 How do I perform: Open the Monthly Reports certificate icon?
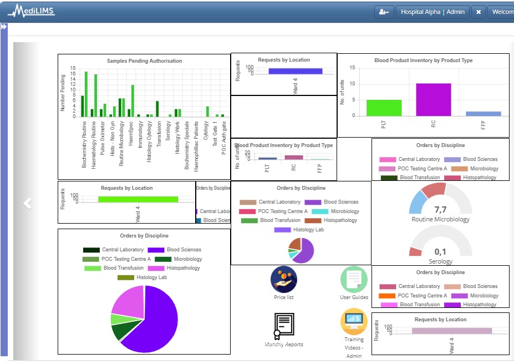[284, 326]
